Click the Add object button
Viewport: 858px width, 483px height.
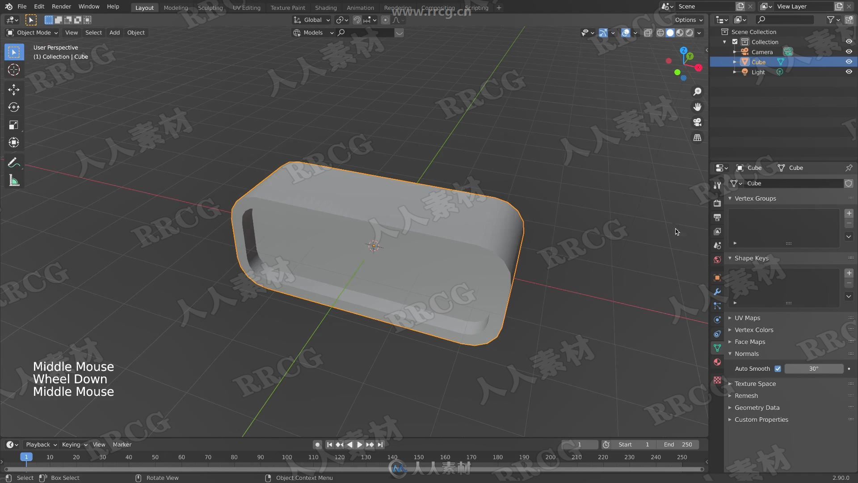pos(114,32)
